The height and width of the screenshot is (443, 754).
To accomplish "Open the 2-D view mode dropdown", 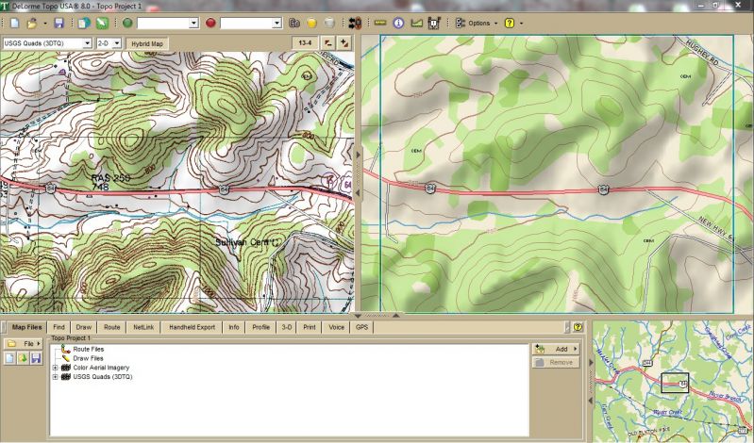I will click(x=117, y=43).
